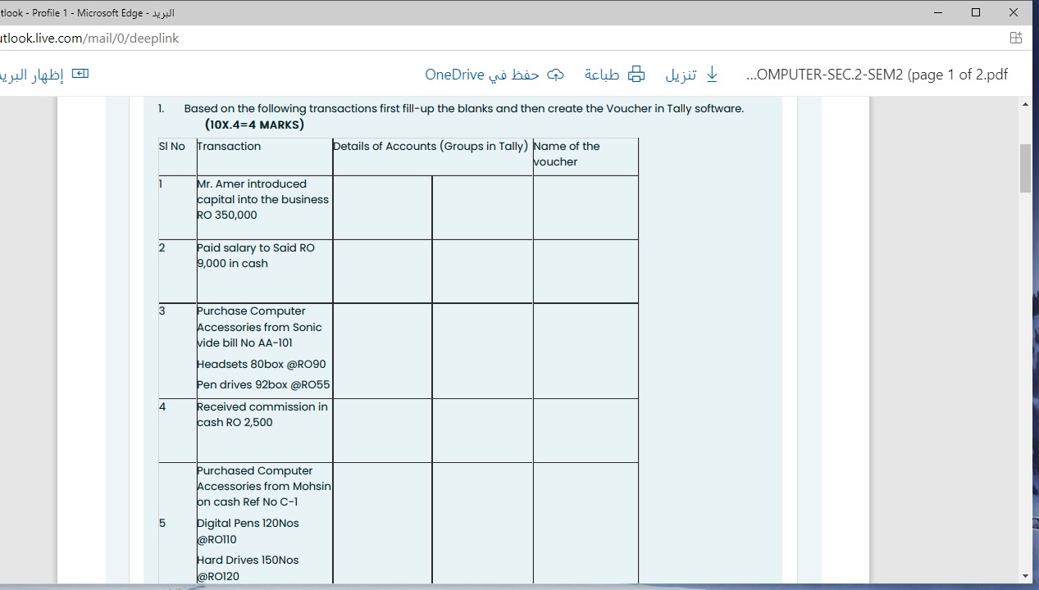This screenshot has width=1039, height=590.
Task: Click the 'Transaction' column header
Action: (229, 146)
